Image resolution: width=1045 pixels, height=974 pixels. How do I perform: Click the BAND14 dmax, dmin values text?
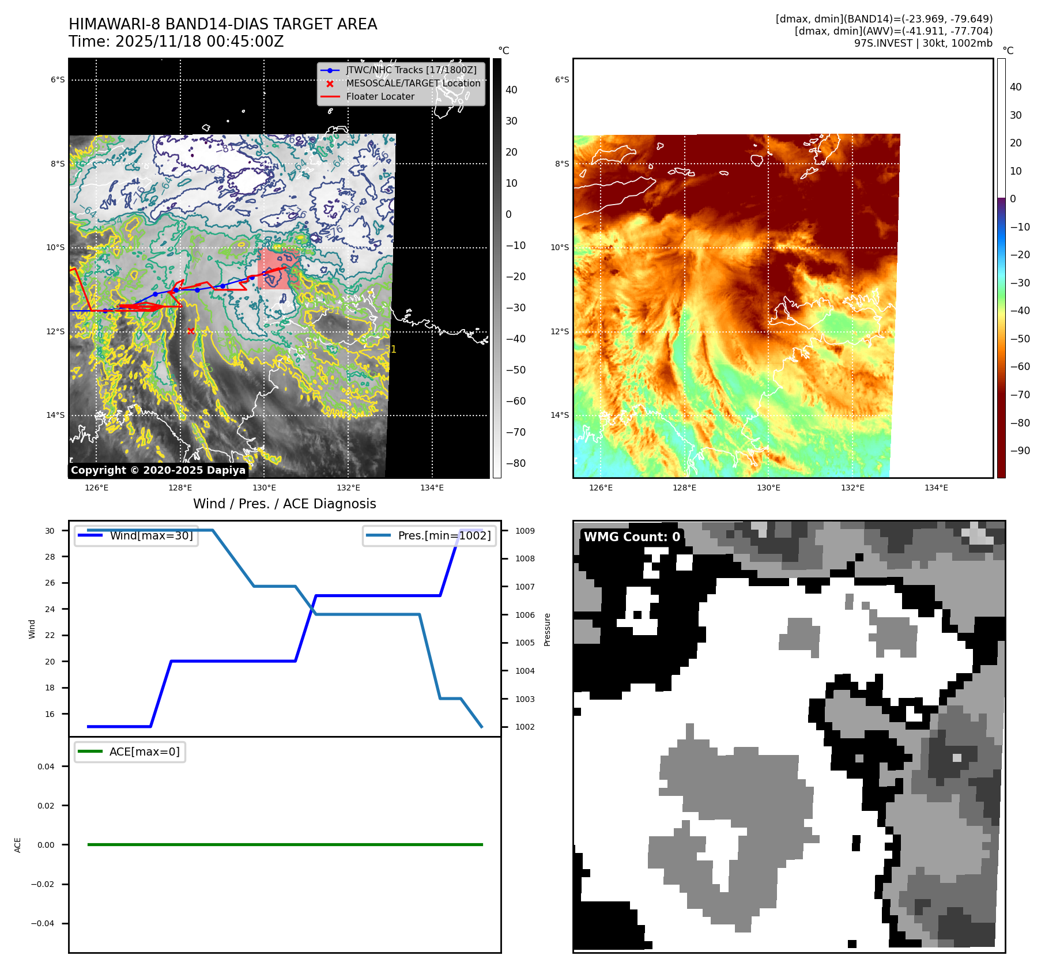click(x=884, y=19)
